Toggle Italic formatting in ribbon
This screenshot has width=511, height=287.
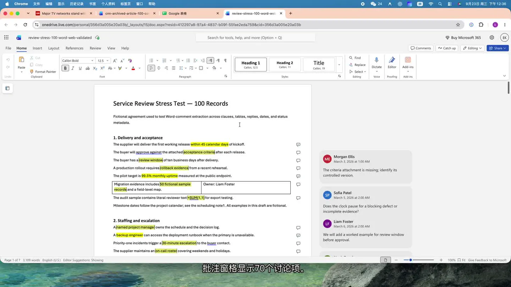point(73,68)
